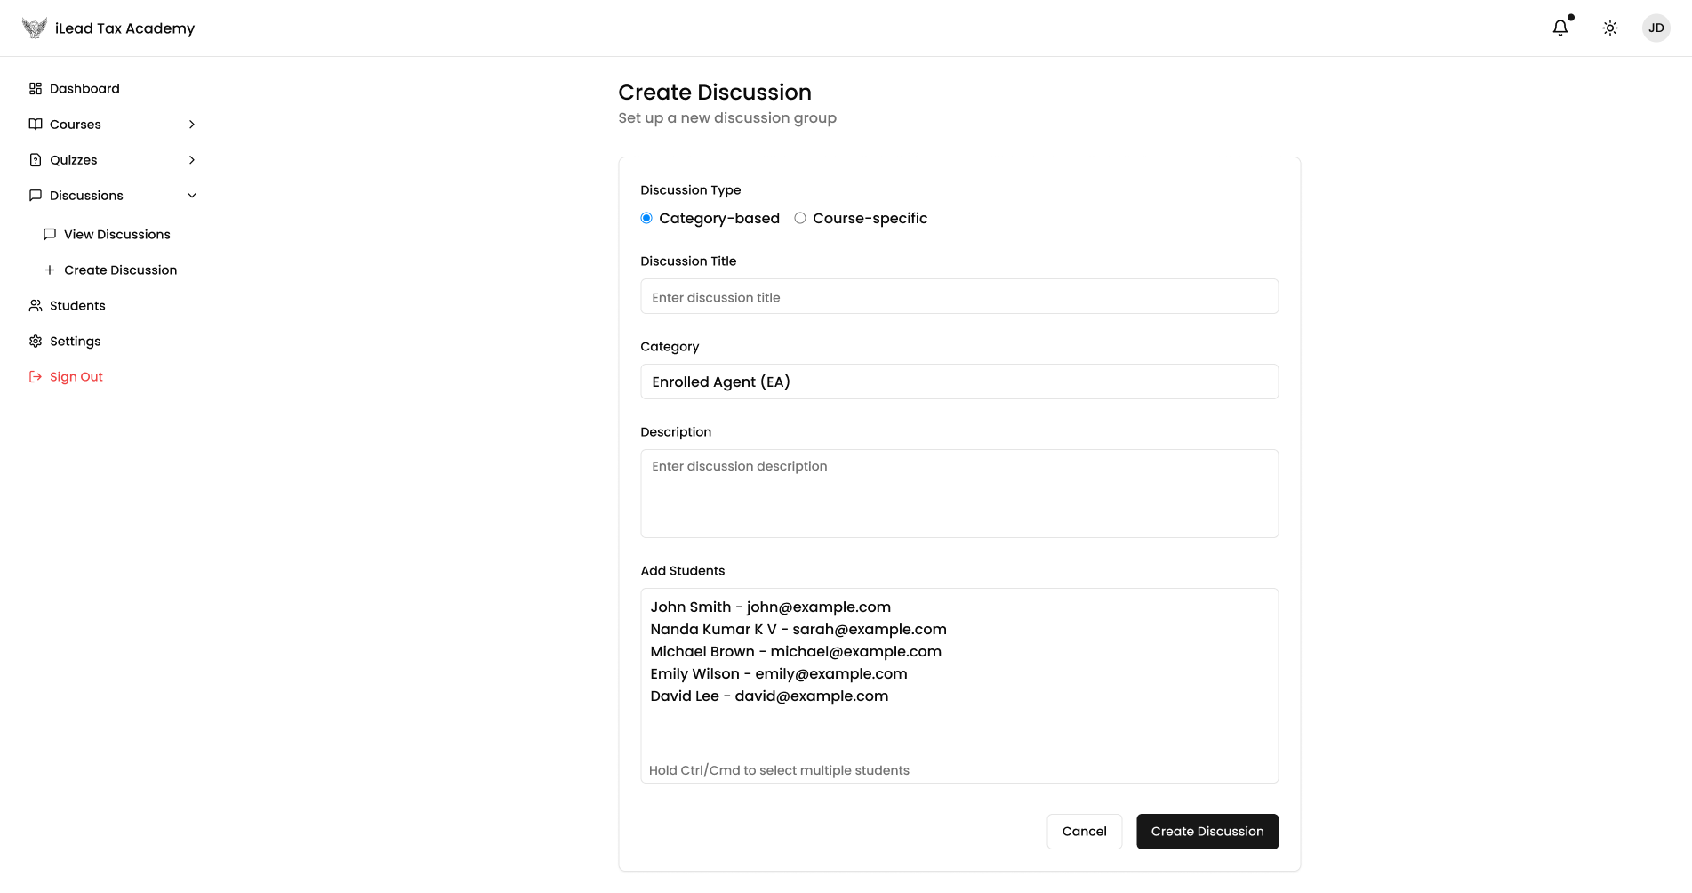Expand the Courses submenu chevron

[x=192, y=125]
